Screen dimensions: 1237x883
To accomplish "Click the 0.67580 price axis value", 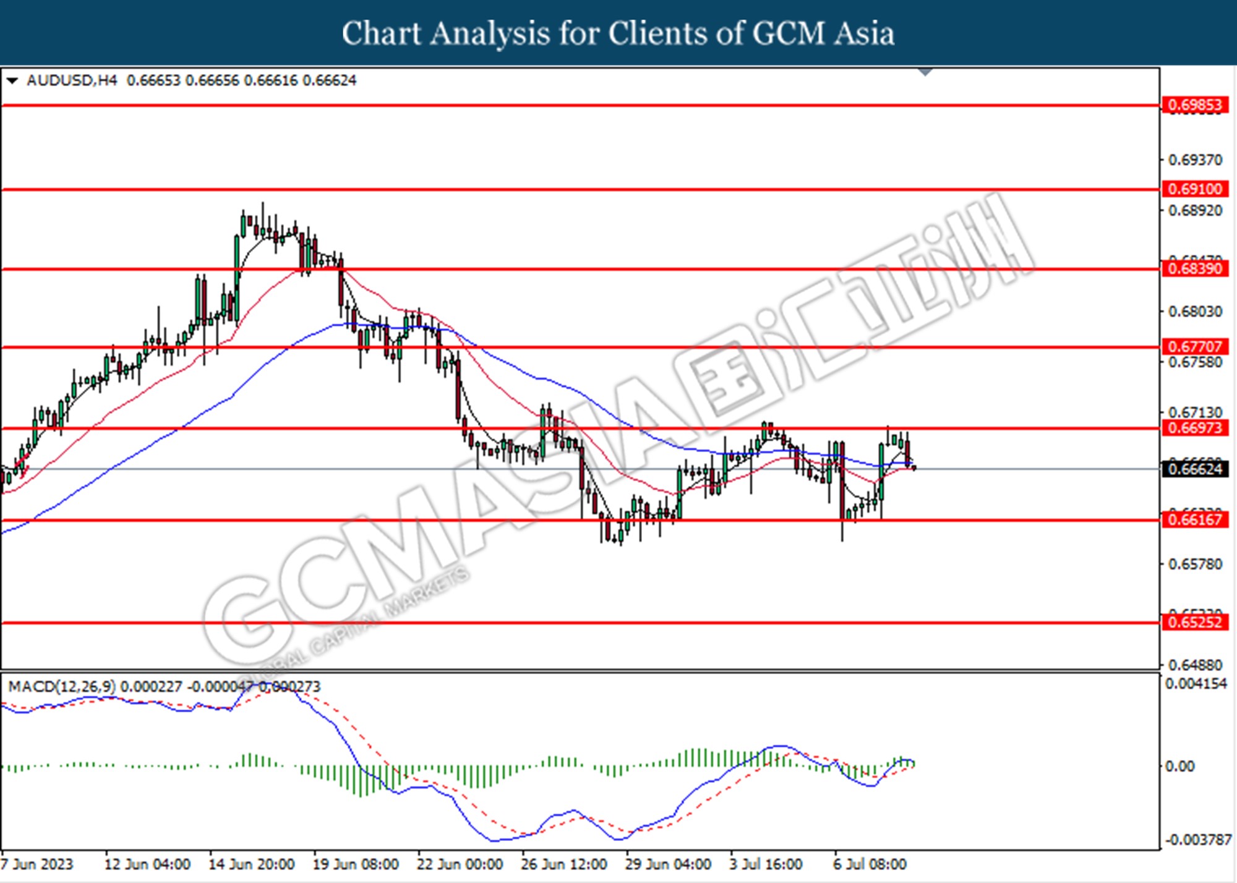I will coord(1195,362).
